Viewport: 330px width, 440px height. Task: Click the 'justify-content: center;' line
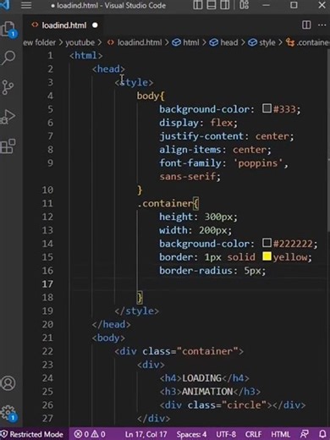click(227, 136)
